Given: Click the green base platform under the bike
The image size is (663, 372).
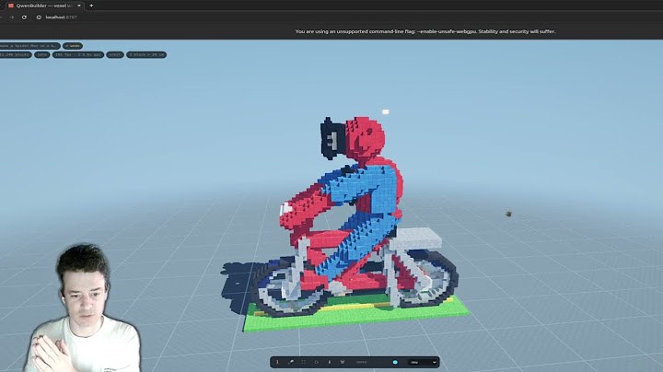Looking at the screenshot, I should pyautogui.click(x=356, y=315).
